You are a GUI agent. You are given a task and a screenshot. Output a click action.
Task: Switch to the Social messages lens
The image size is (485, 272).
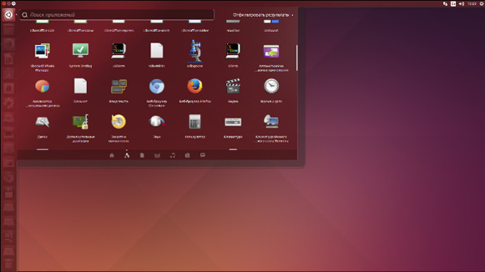pos(202,155)
